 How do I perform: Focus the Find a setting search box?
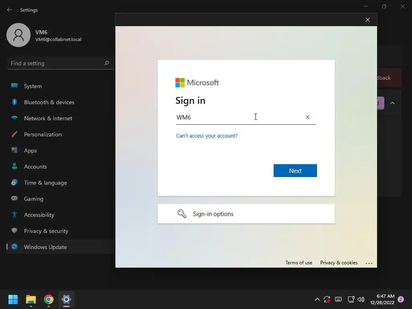[x=60, y=63]
